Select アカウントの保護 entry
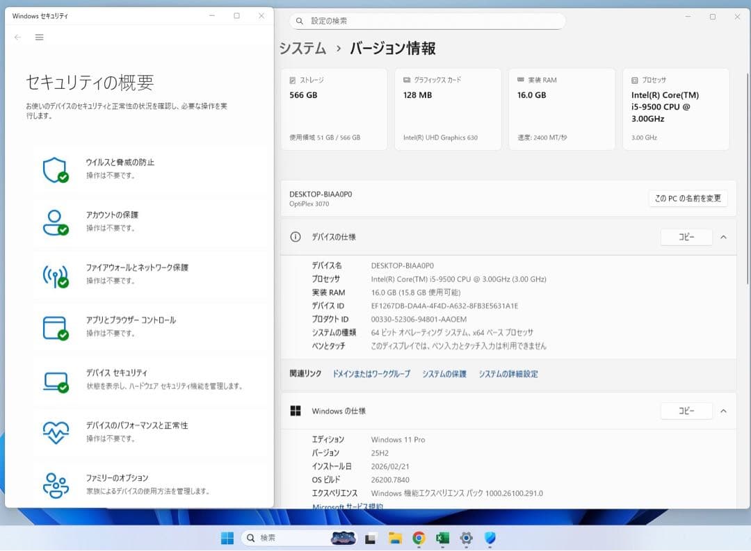The height and width of the screenshot is (551, 751). (150, 222)
